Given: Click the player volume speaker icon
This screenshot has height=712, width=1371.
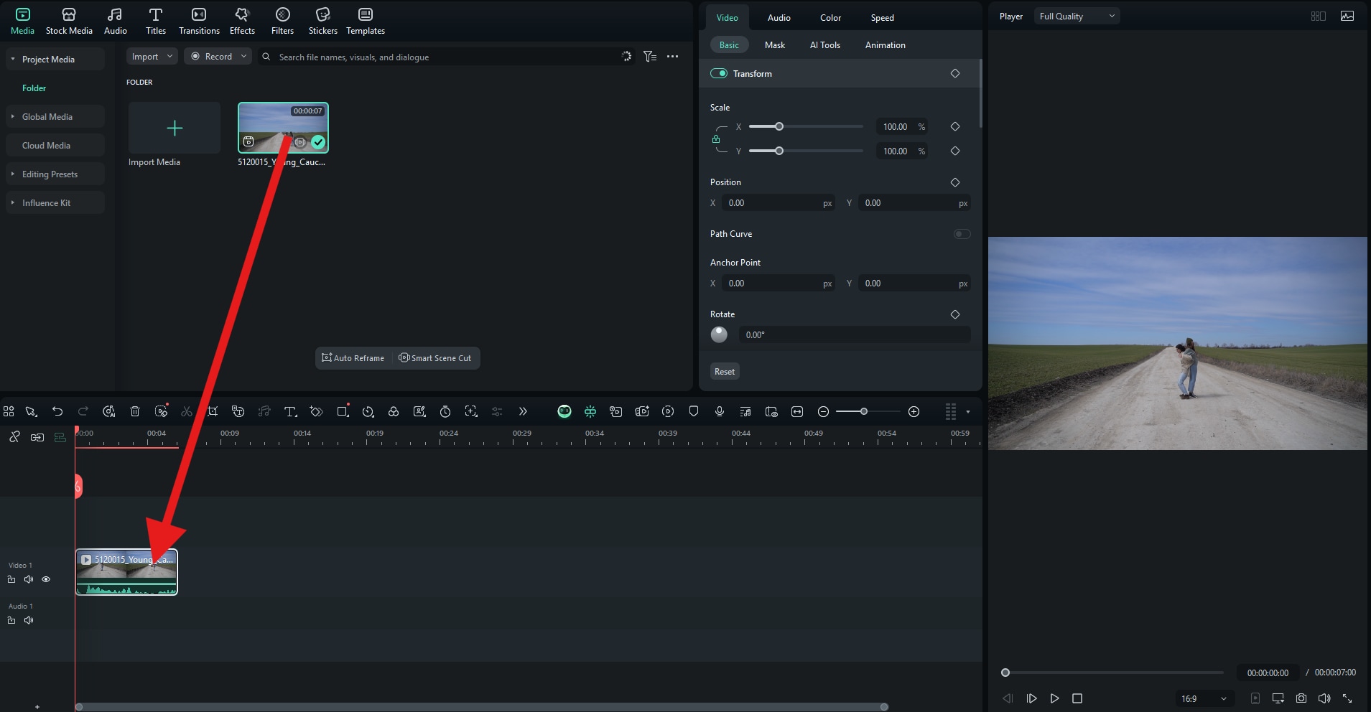Looking at the screenshot, I should tap(1324, 698).
